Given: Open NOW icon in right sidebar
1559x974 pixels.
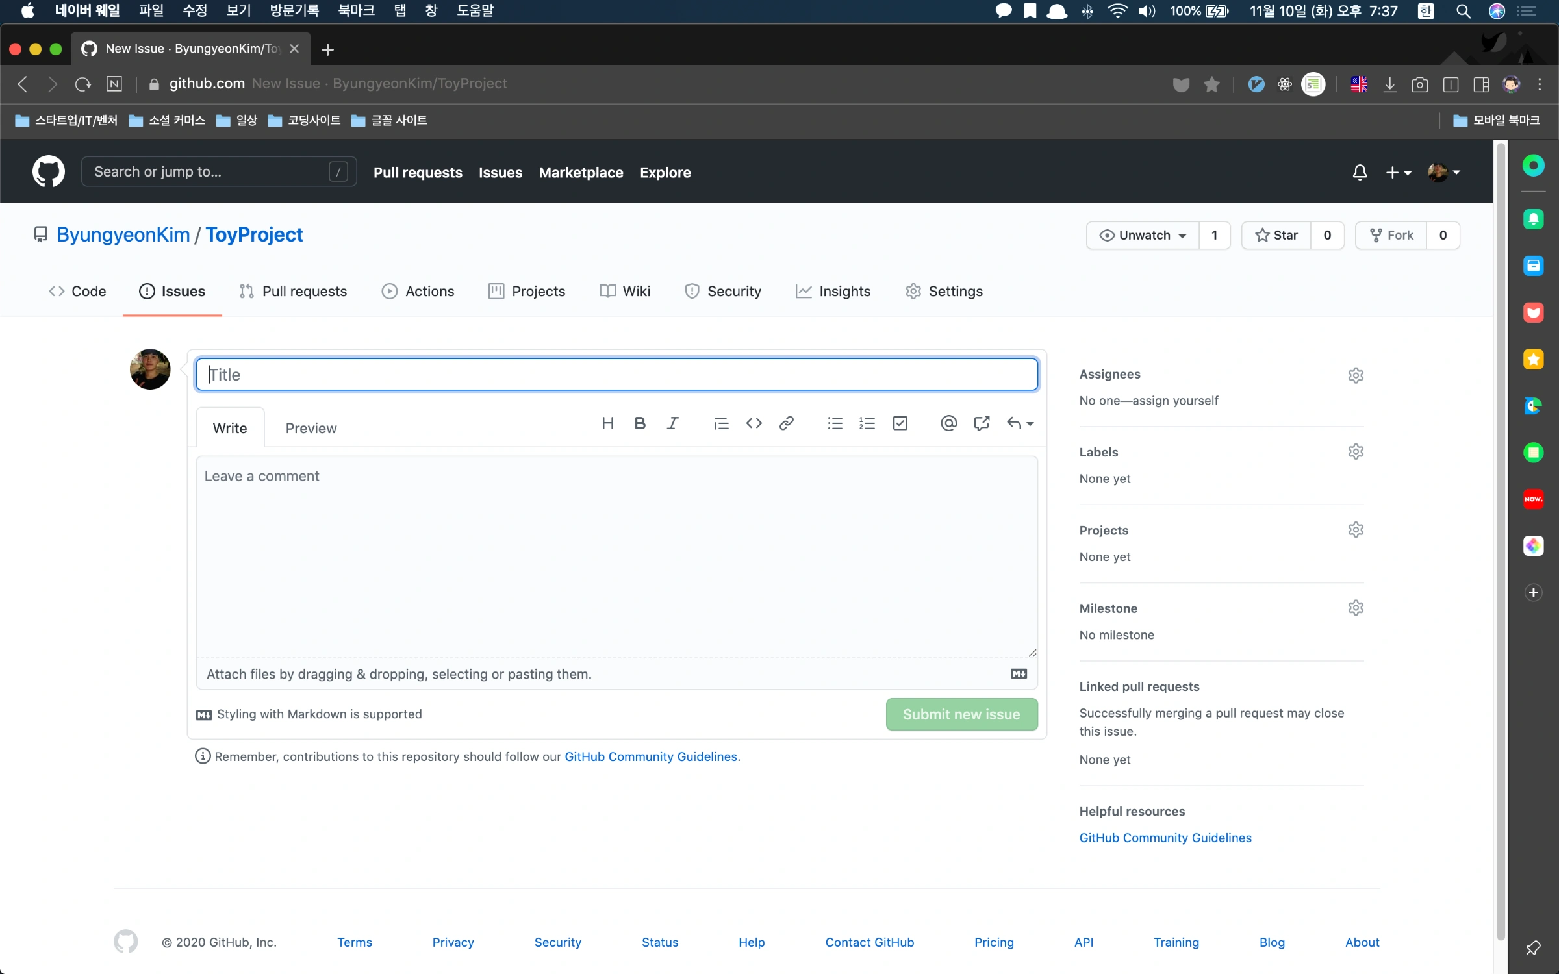Looking at the screenshot, I should pos(1533,499).
